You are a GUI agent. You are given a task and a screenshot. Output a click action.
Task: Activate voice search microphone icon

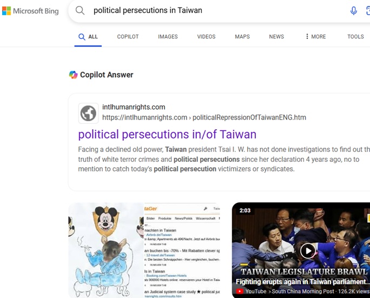pyautogui.click(x=353, y=11)
